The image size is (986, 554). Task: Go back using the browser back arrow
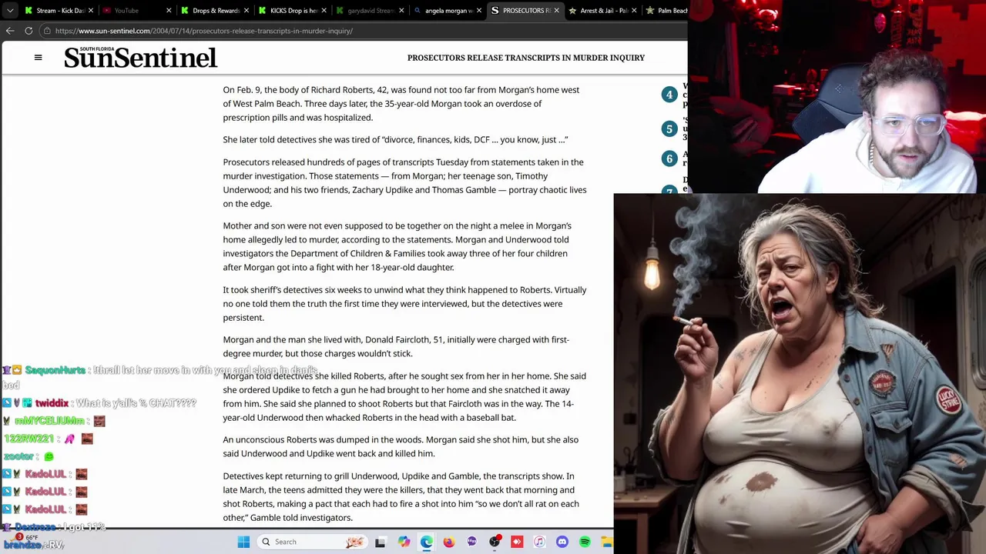tap(10, 31)
